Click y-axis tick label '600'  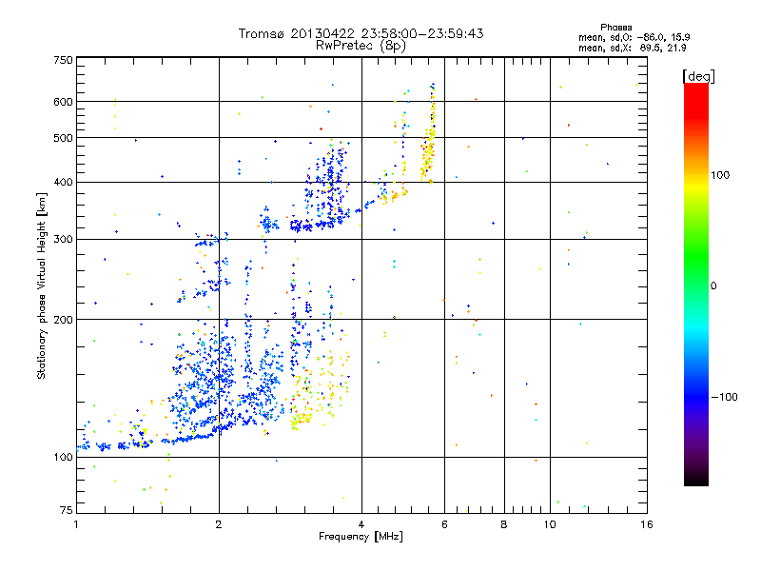point(63,102)
